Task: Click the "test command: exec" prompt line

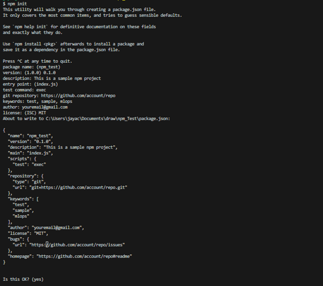Action: point(24,90)
